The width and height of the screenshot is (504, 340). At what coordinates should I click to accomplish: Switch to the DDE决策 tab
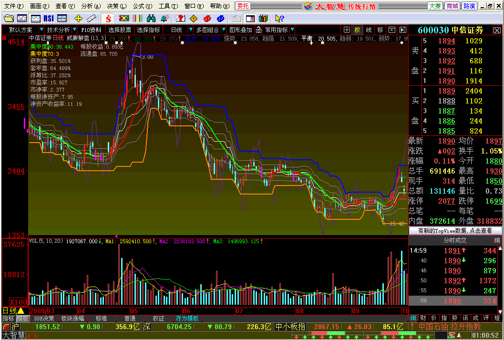tap(44, 319)
